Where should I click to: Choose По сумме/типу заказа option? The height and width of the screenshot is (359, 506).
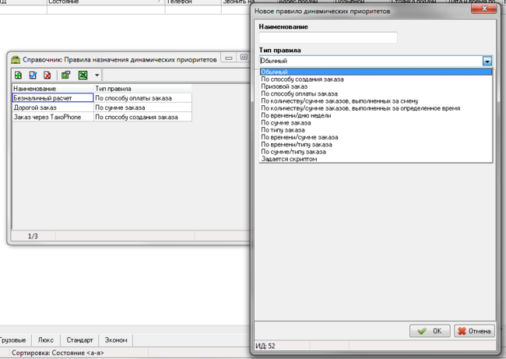[293, 152]
